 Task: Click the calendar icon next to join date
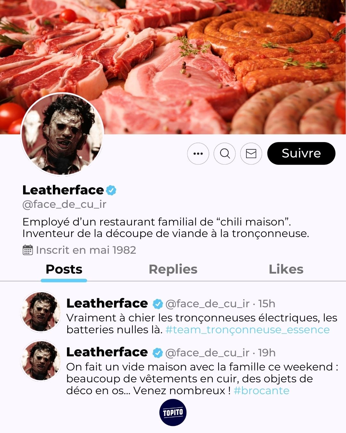click(28, 250)
